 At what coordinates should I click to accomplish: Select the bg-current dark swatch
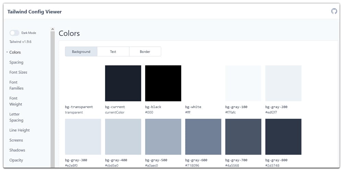coord(123,83)
